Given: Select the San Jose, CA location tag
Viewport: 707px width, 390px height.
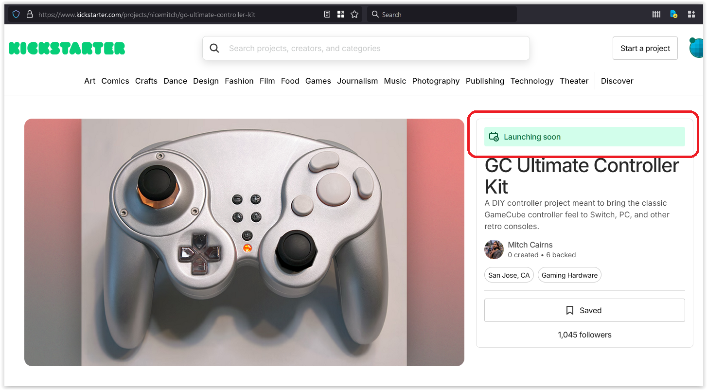Looking at the screenshot, I should pos(509,275).
